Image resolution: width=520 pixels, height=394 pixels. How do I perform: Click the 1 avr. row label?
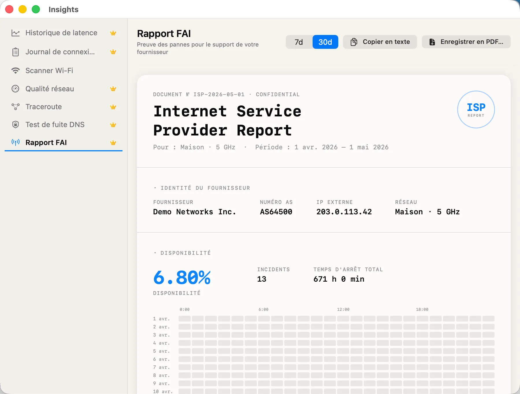click(161, 319)
